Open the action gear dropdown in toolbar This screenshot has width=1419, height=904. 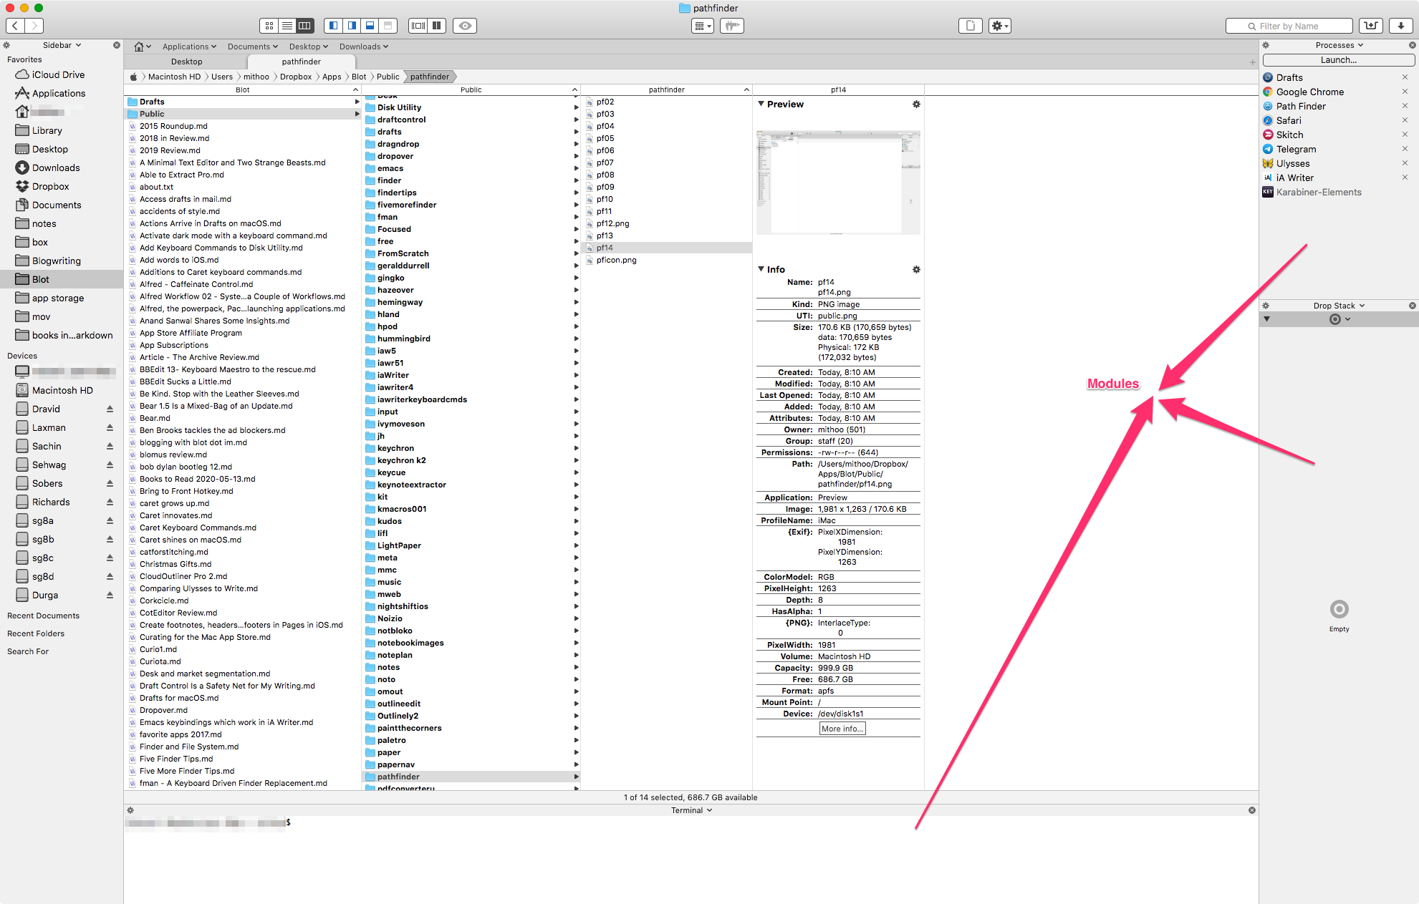[999, 26]
